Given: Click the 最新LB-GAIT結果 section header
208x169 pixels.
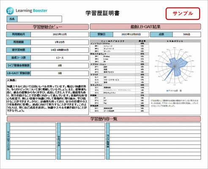Looking at the screenshot, I should (x=145, y=27).
